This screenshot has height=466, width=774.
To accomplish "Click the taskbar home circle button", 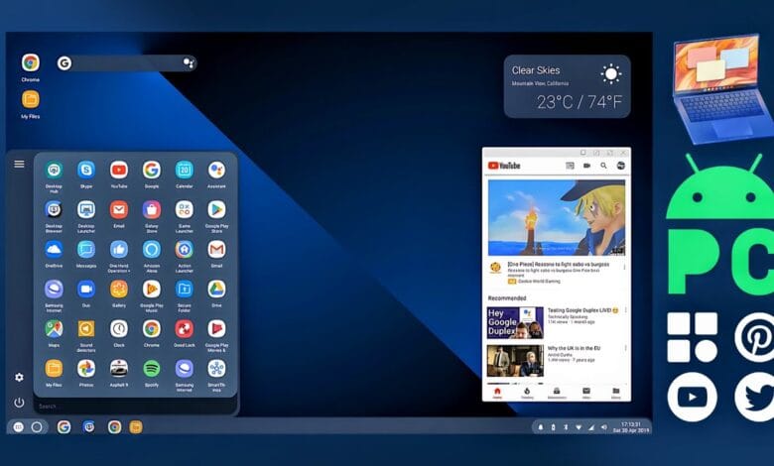I will (37, 427).
